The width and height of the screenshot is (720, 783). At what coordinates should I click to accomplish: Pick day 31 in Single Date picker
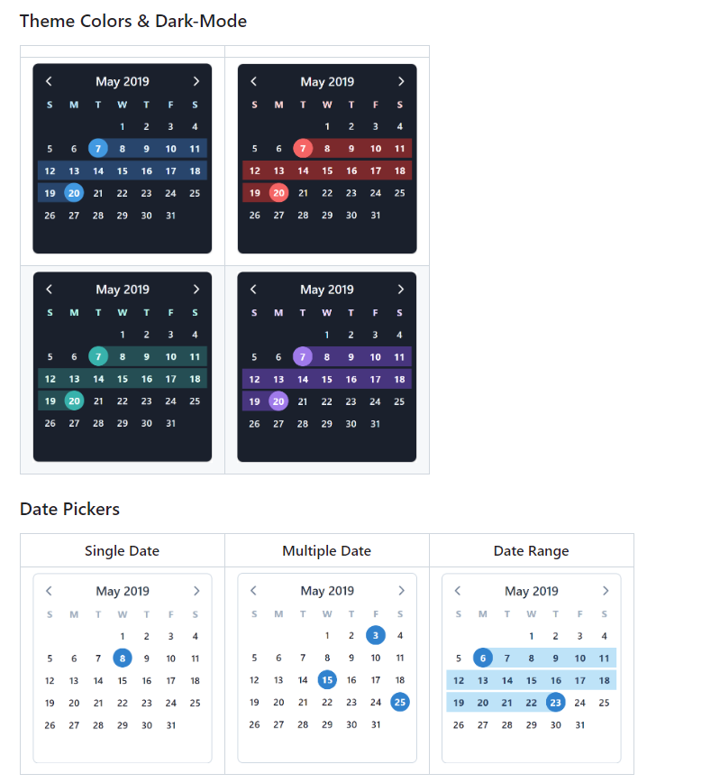tap(171, 724)
